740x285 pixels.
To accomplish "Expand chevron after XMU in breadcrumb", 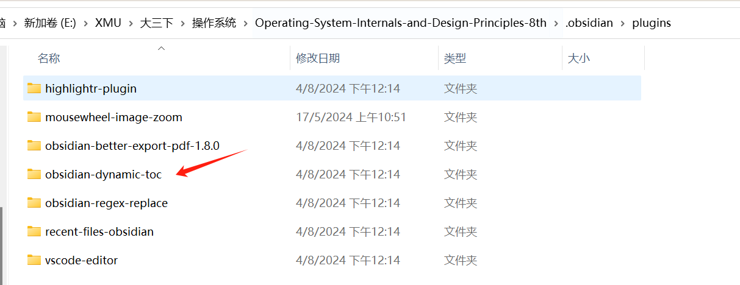I will (131, 23).
